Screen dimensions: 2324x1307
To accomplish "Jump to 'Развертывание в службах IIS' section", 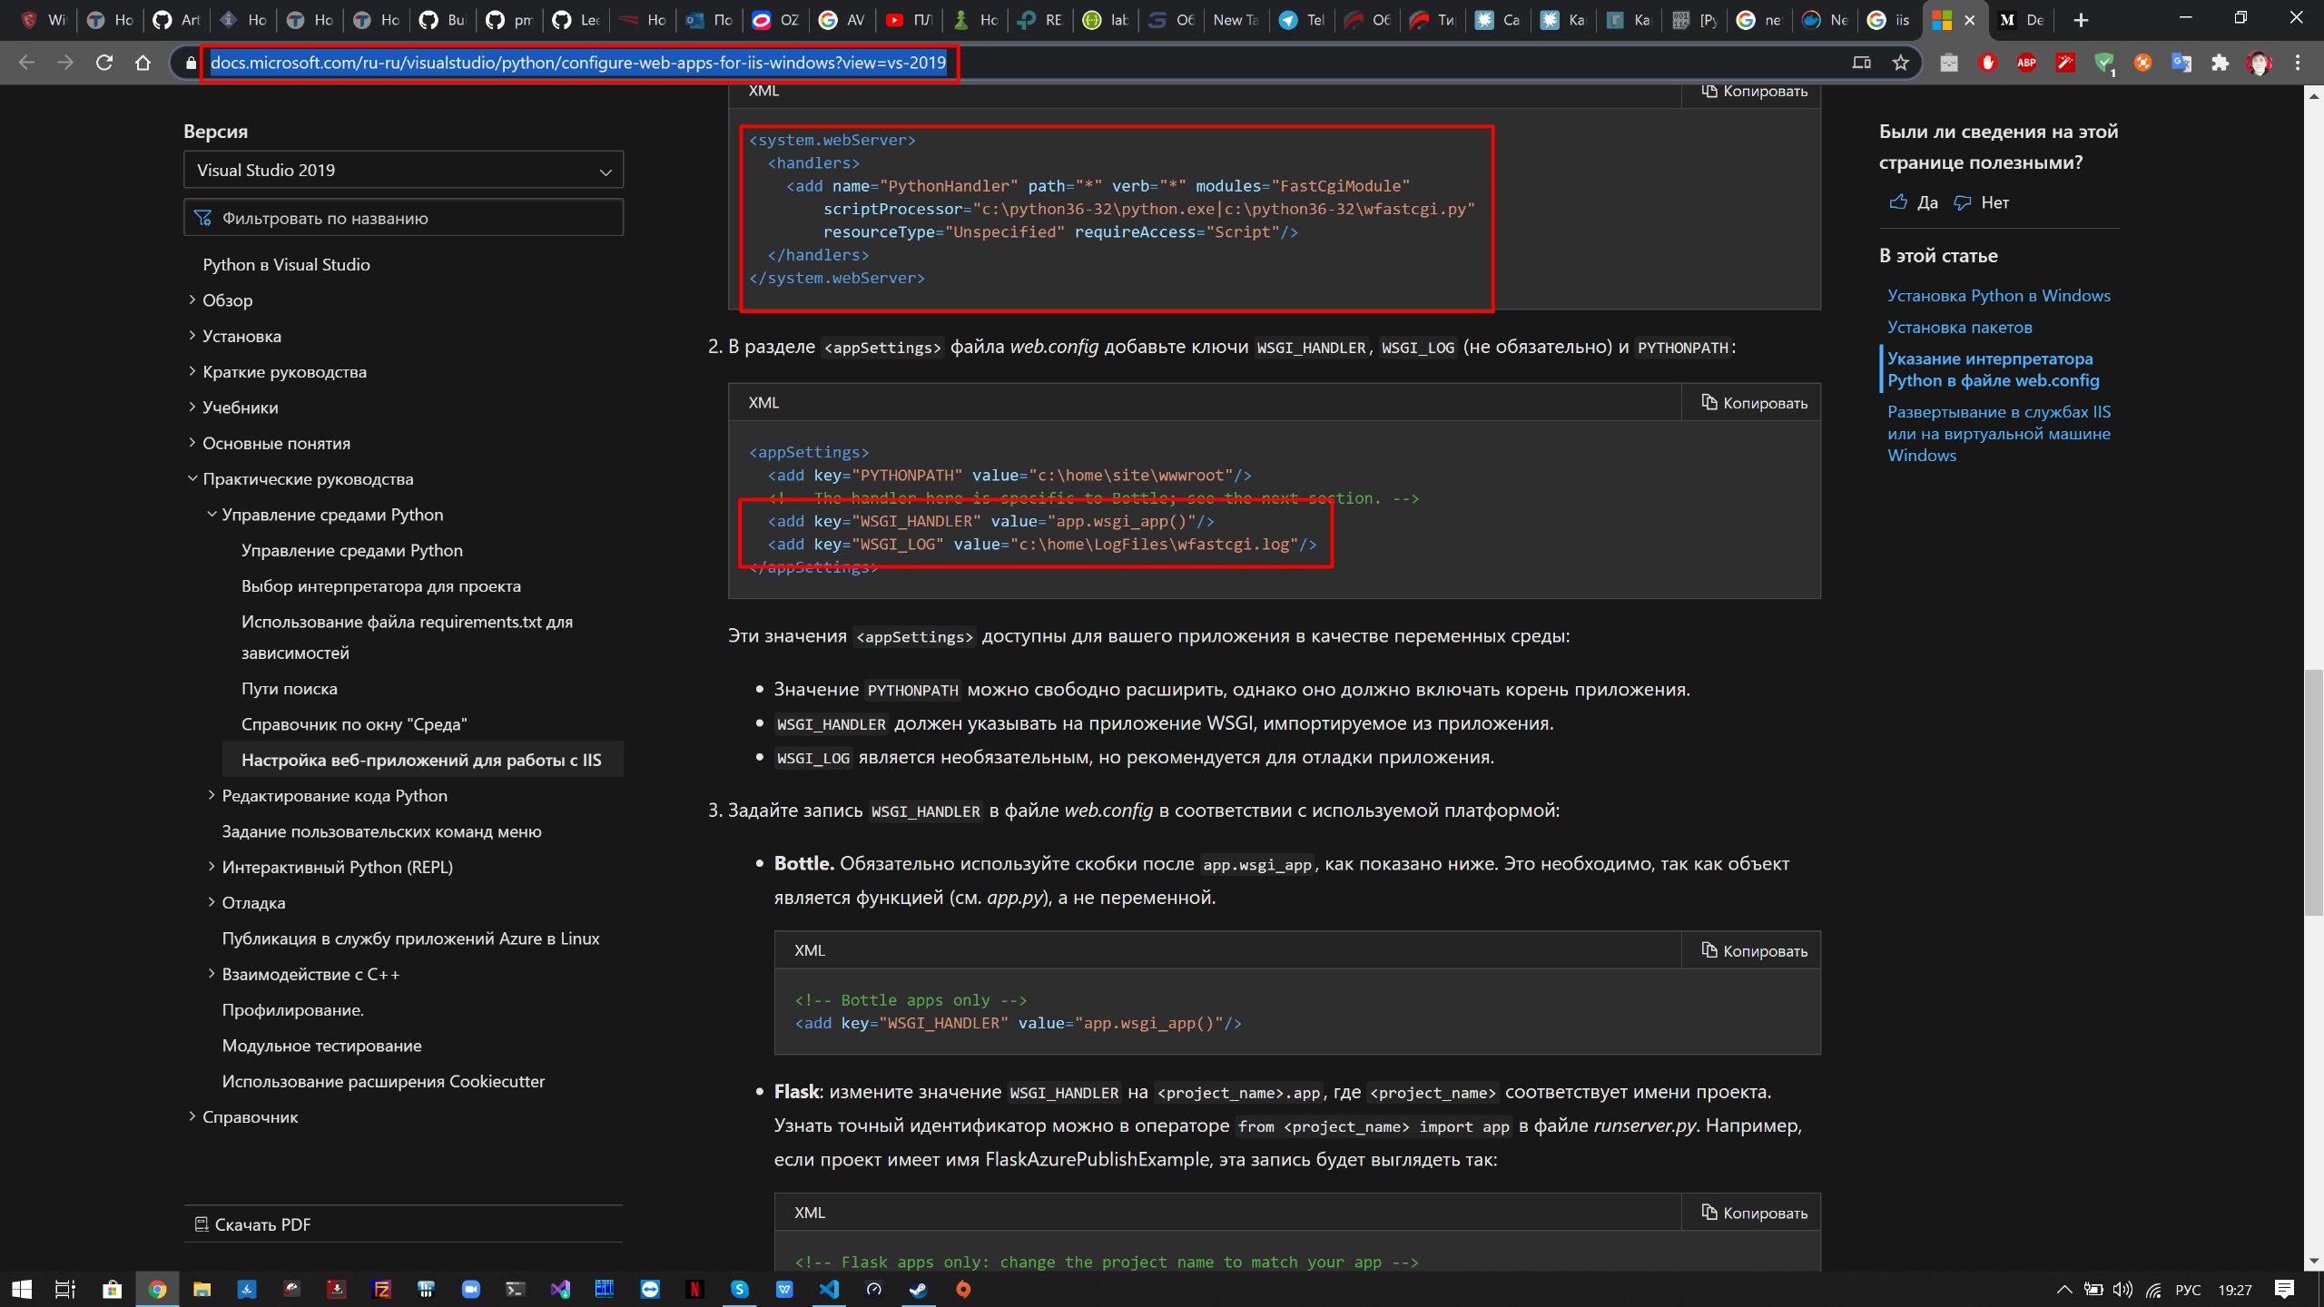I will coord(1999,433).
